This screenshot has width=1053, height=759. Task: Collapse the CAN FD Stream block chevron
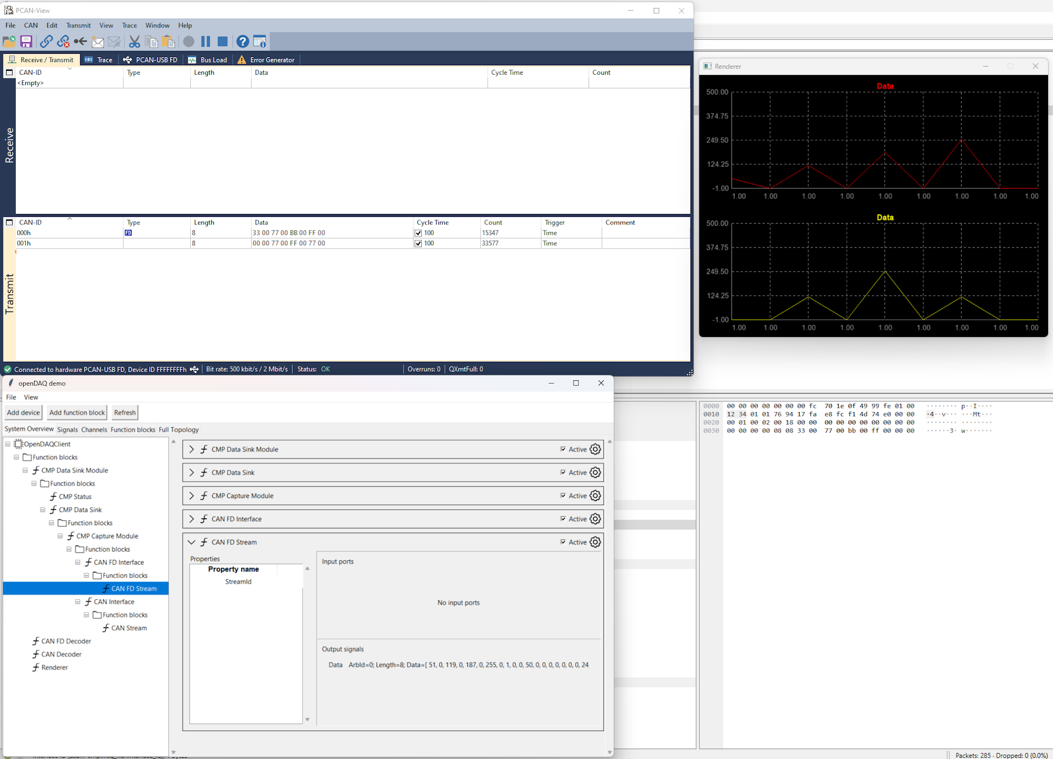[x=191, y=542]
